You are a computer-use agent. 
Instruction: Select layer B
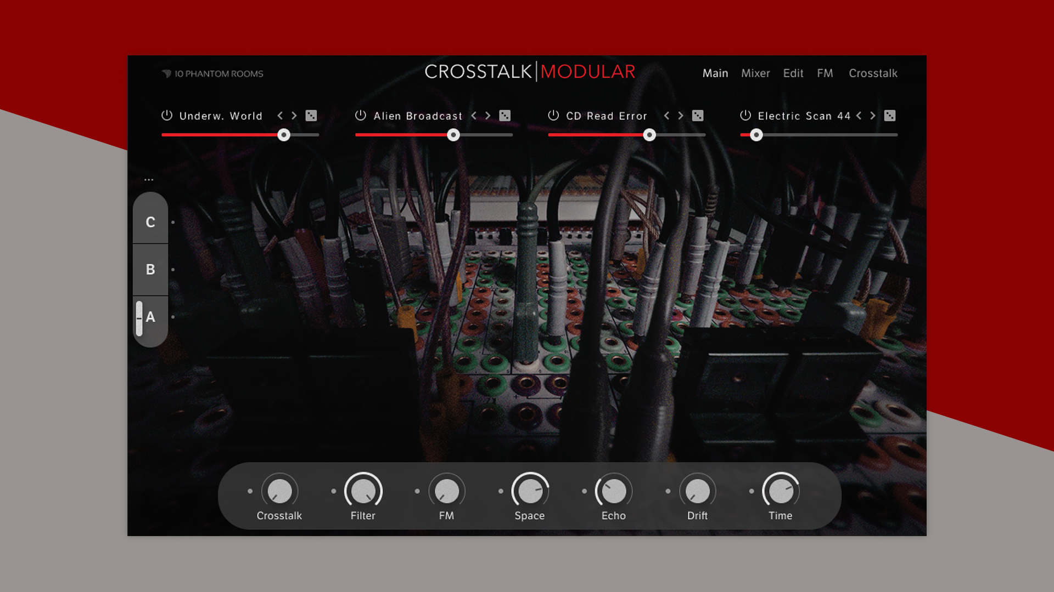pos(149,269)
